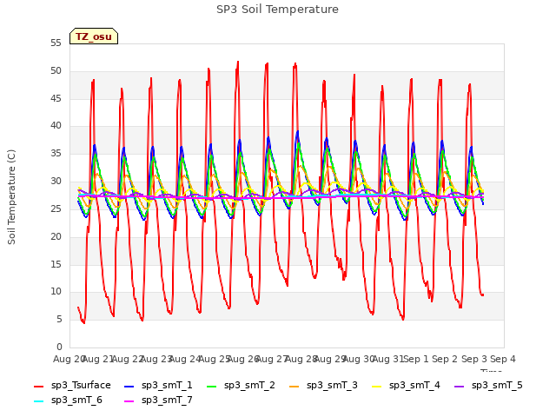Click the 50 y-axis tick label

coord(56,71)
